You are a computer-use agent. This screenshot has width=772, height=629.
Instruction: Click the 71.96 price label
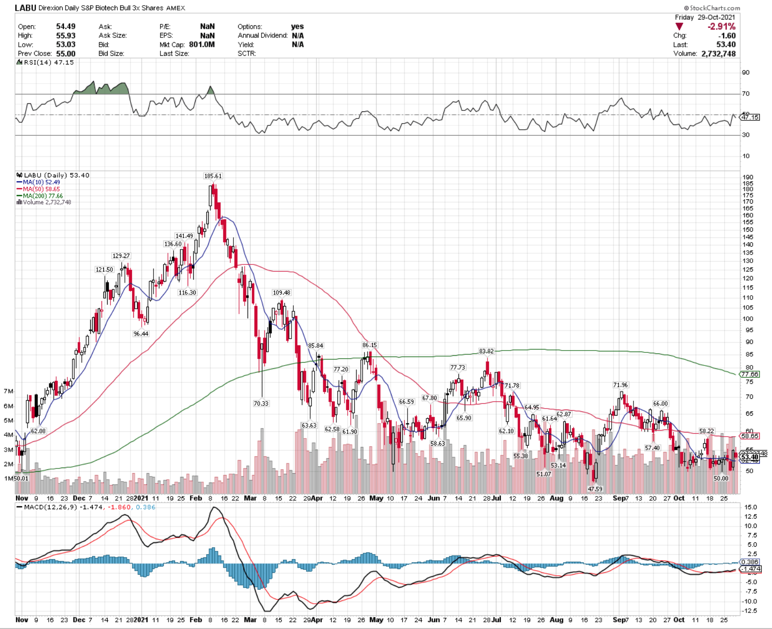[620, 385]
